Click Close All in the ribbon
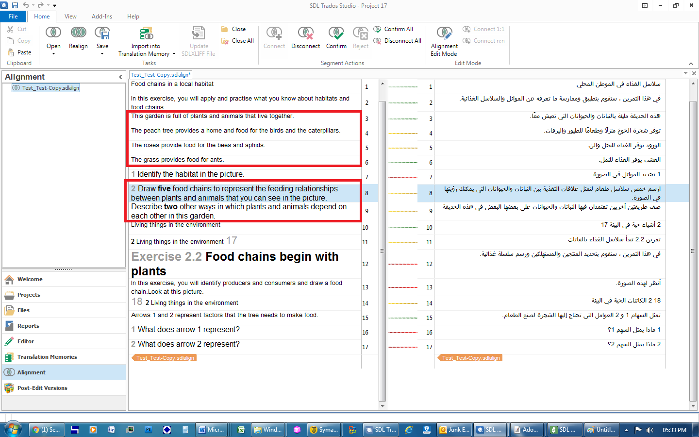Screen dimensions: 699x437 click(x=237, y=41)
